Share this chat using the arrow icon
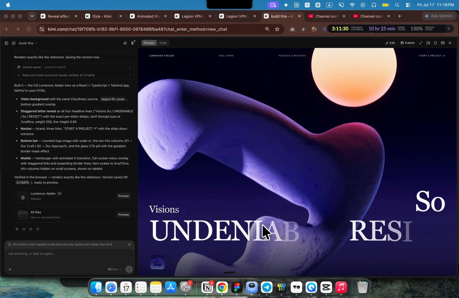The width and height of the screenshot is (459, 298). coord(125,43)
